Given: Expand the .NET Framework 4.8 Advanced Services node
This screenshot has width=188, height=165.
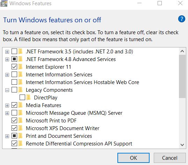Looking at the screenshot, I should 7,59.
